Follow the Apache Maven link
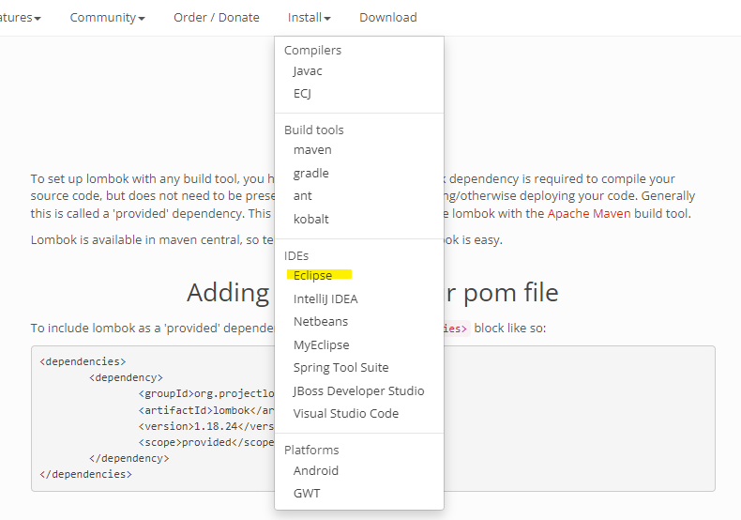 [589, 214]
